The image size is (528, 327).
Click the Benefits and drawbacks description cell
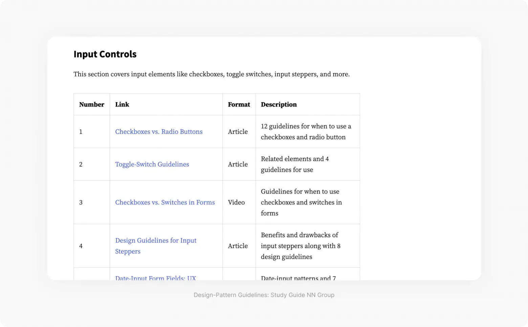pos(300,246)
